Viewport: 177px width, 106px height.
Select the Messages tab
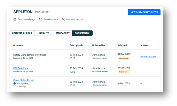click(x=62, y=33)
